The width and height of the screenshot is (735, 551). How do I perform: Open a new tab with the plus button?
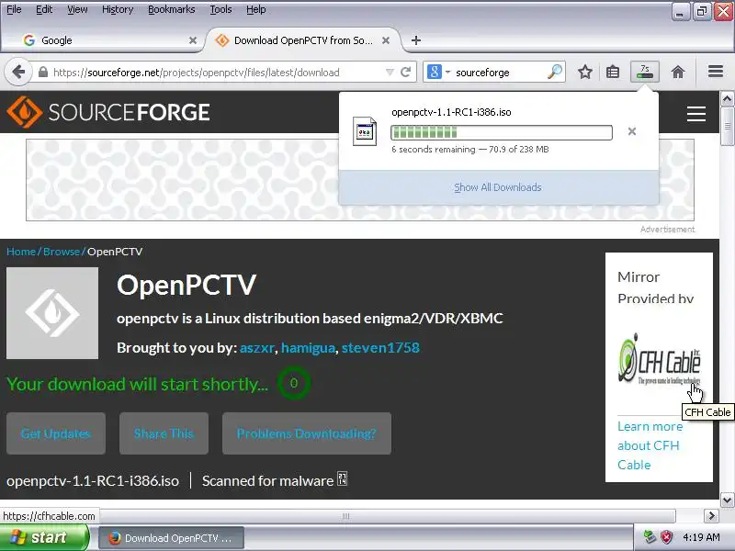pos(416,40)
